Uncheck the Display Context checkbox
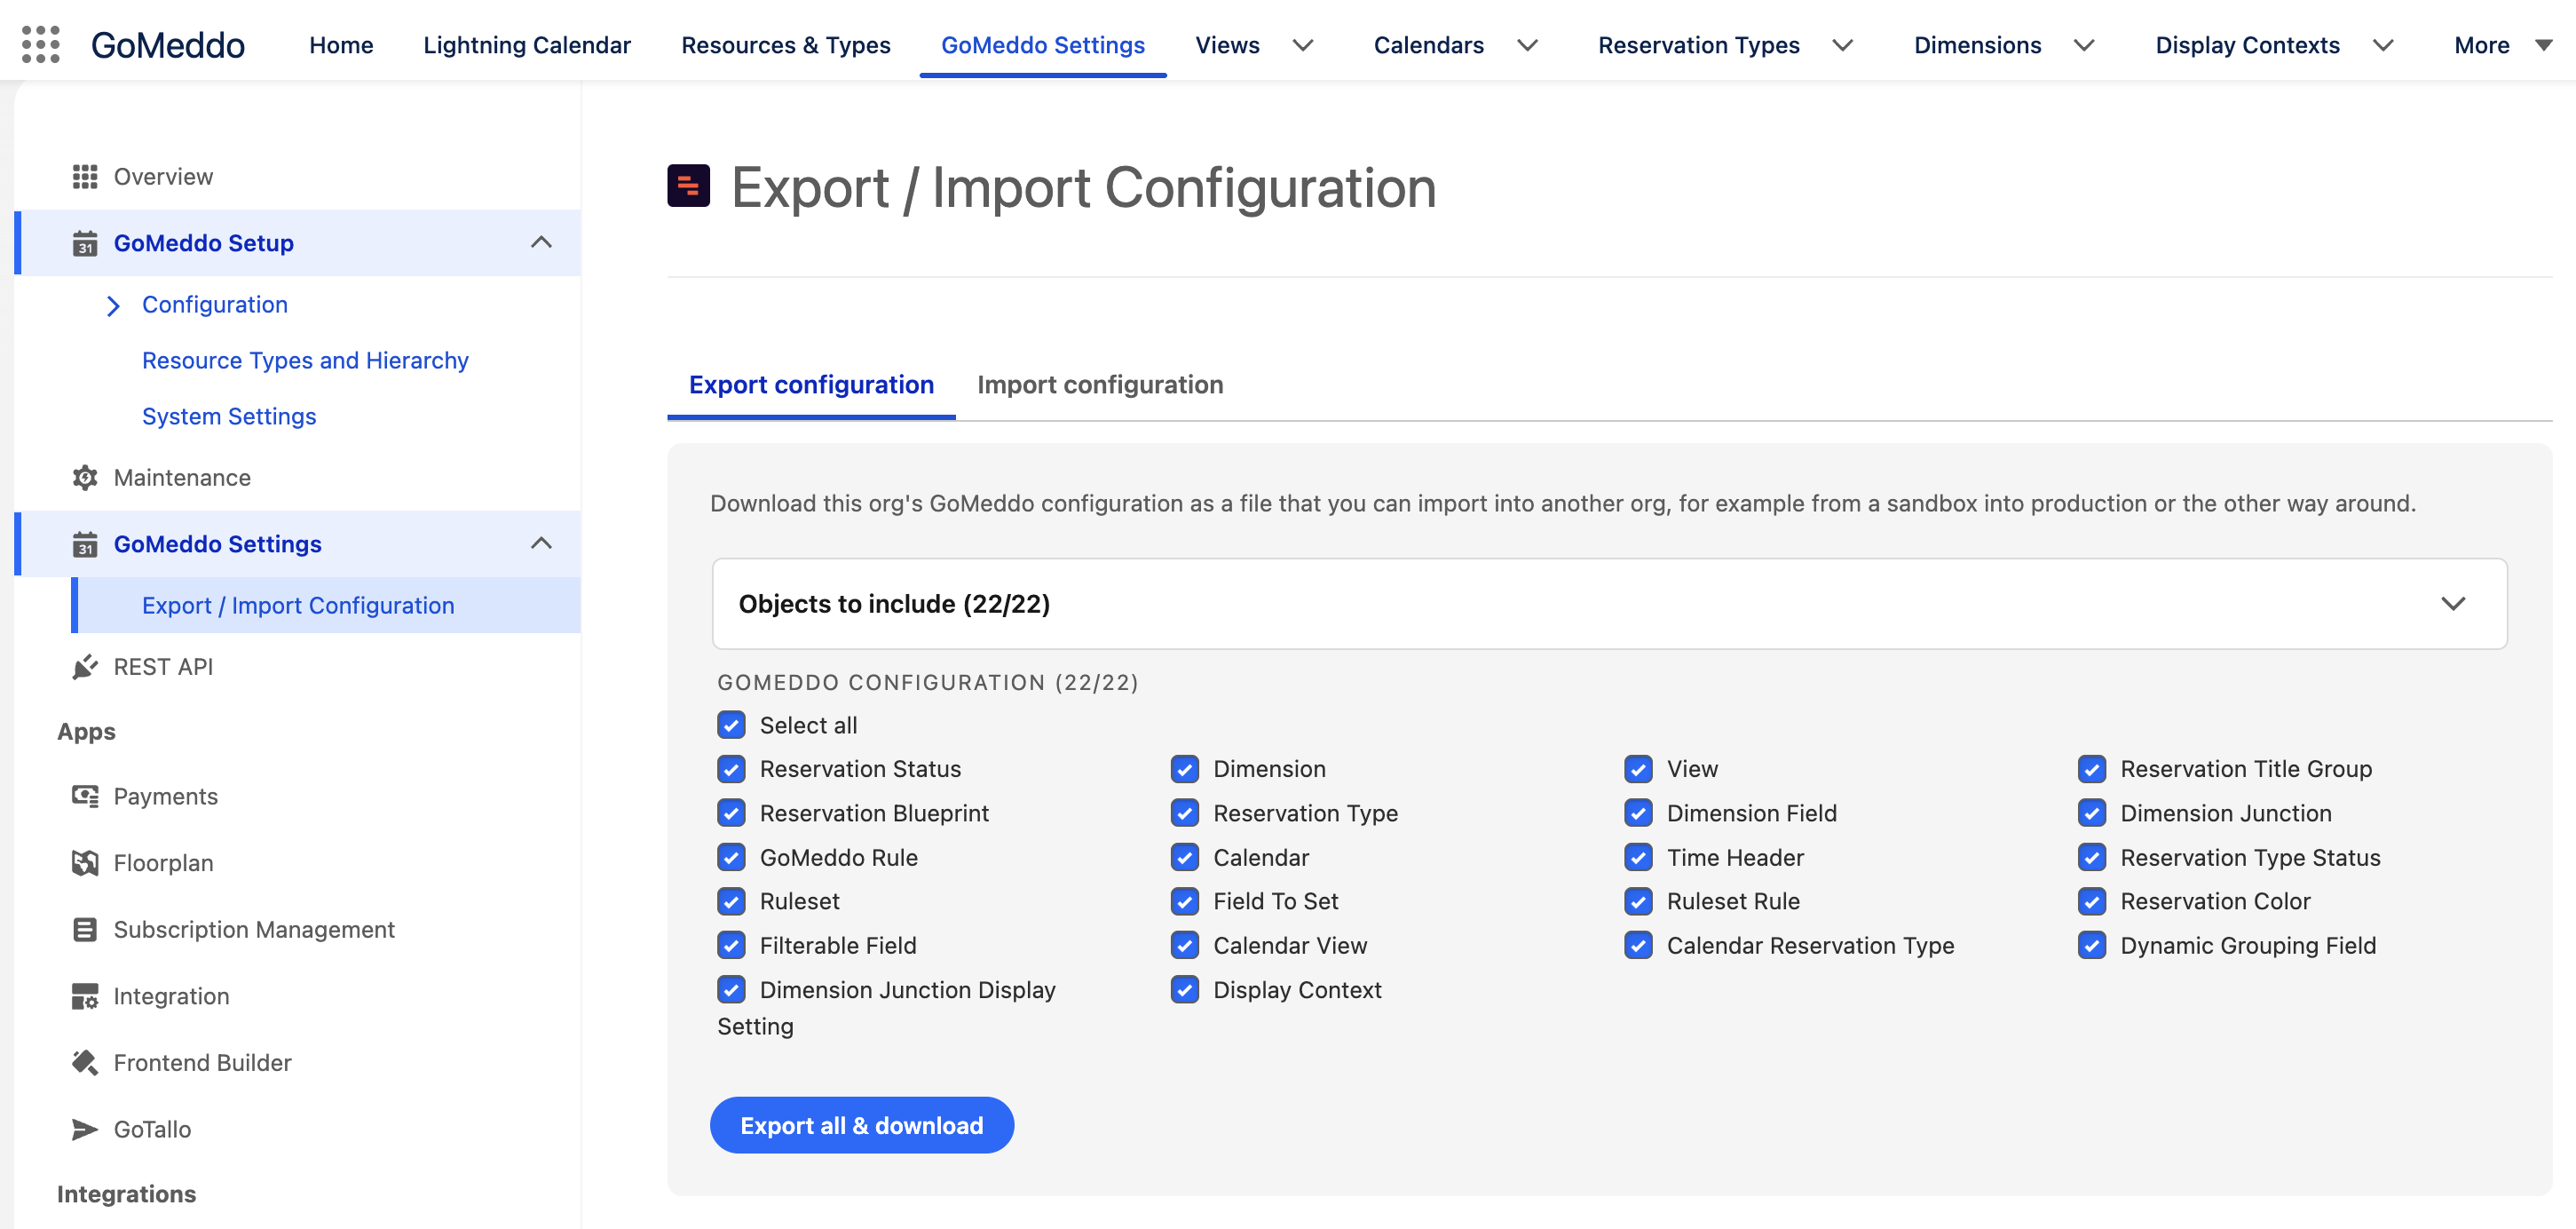Viewport: 2576px width, 1229px height. click(x=1185, y=989)
